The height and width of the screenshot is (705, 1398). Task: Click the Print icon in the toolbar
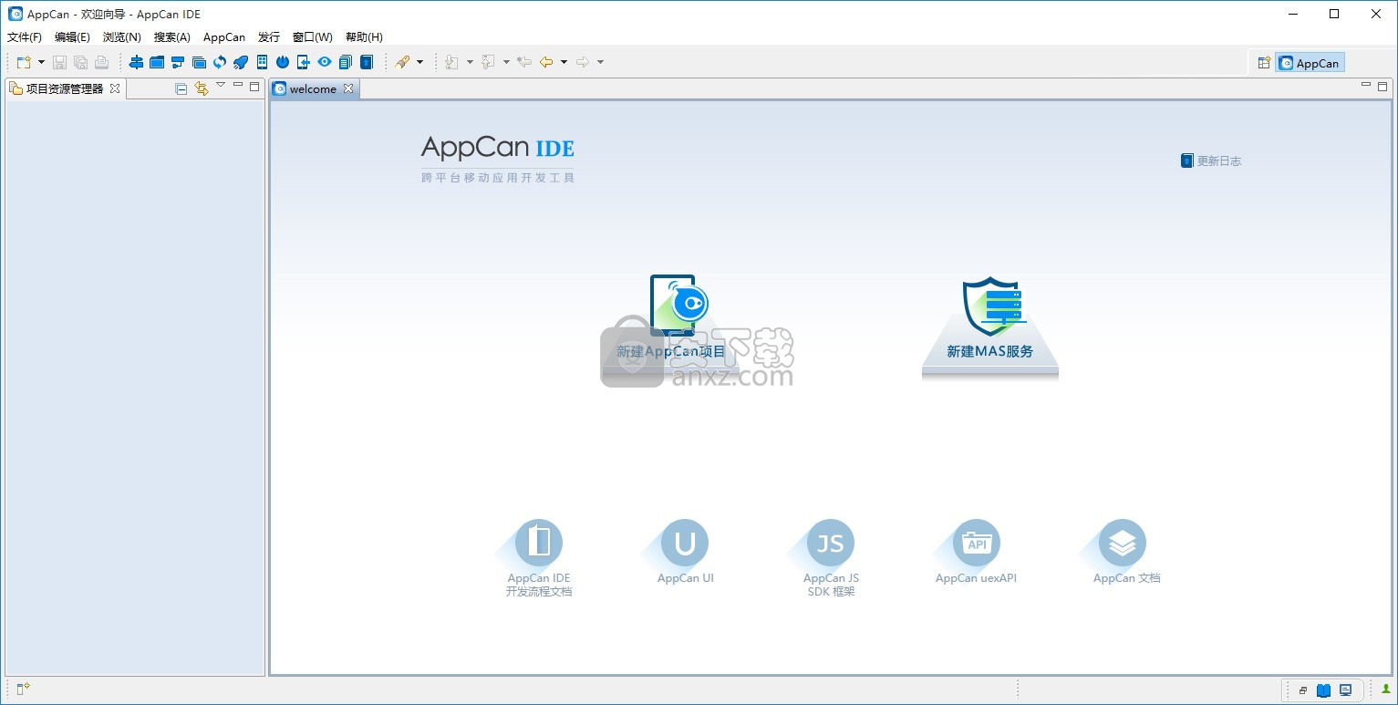[101, 62]
